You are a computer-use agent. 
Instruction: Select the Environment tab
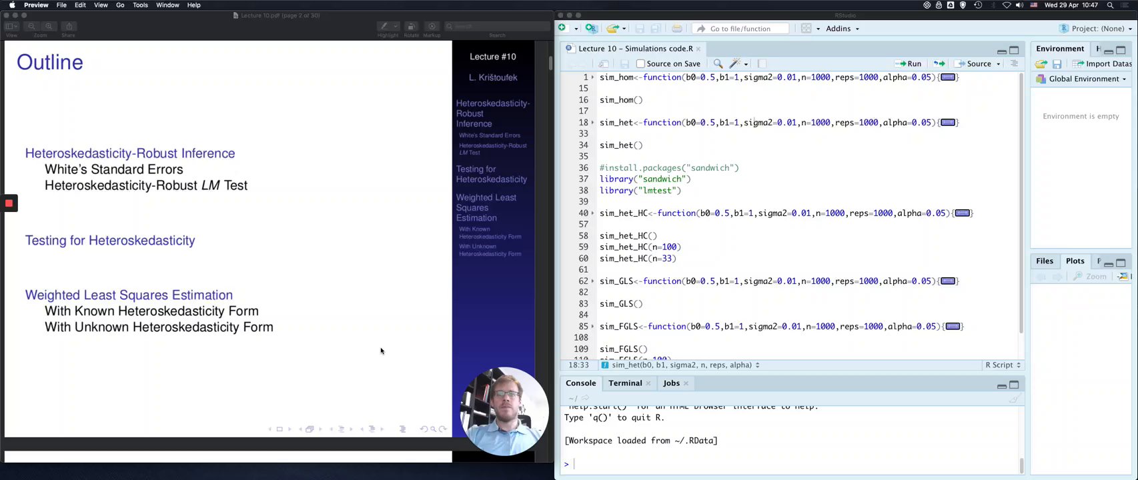pos(1060,49)
